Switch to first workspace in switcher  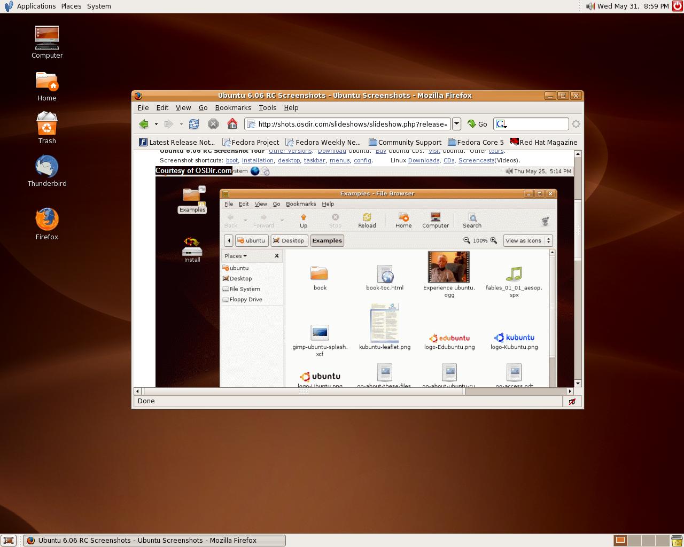tap(620, 541)
